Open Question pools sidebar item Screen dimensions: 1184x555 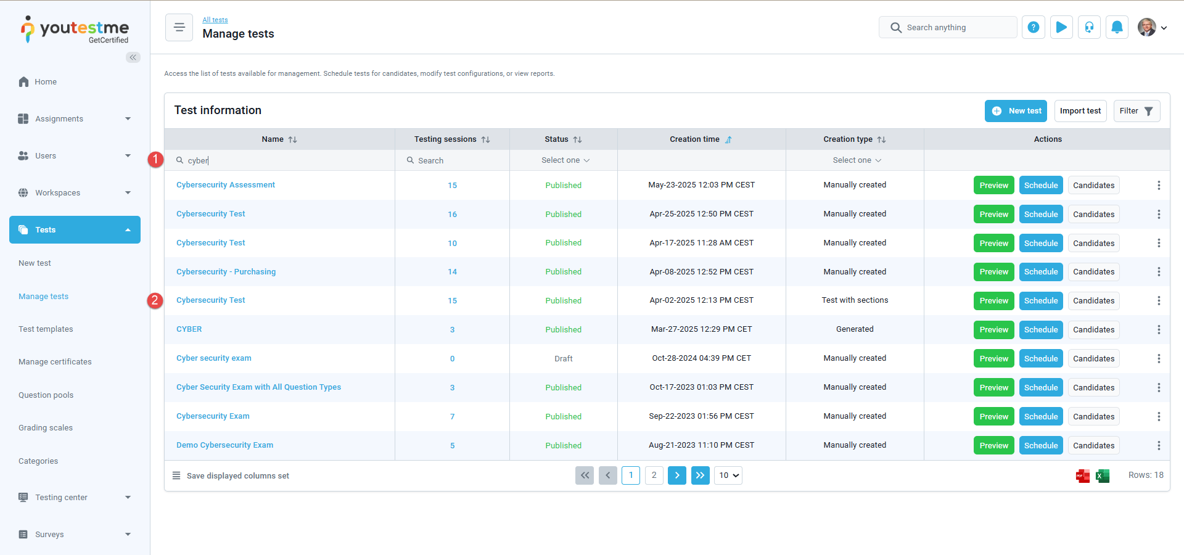(46, 395)
